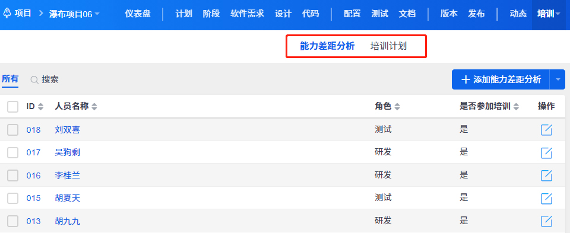Click the search magnifier icon

coord(34,80)
